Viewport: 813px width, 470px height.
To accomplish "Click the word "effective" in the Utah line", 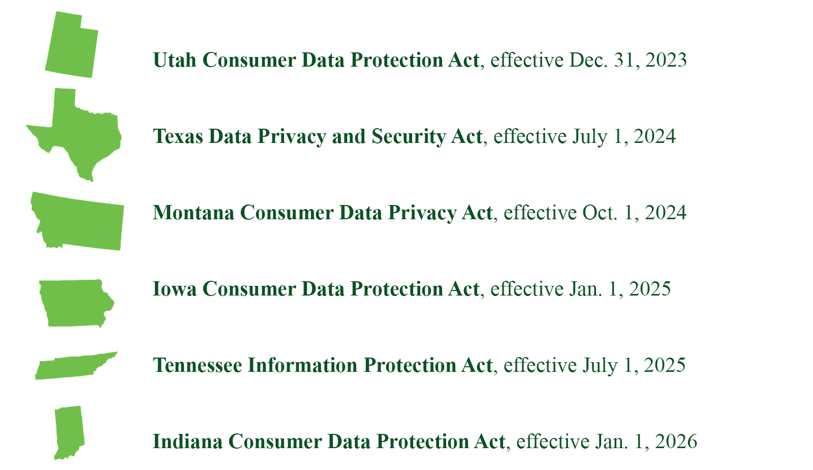I will tap(527, 60).
